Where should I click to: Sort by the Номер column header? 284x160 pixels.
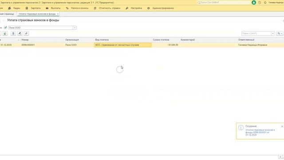(25, 40)
